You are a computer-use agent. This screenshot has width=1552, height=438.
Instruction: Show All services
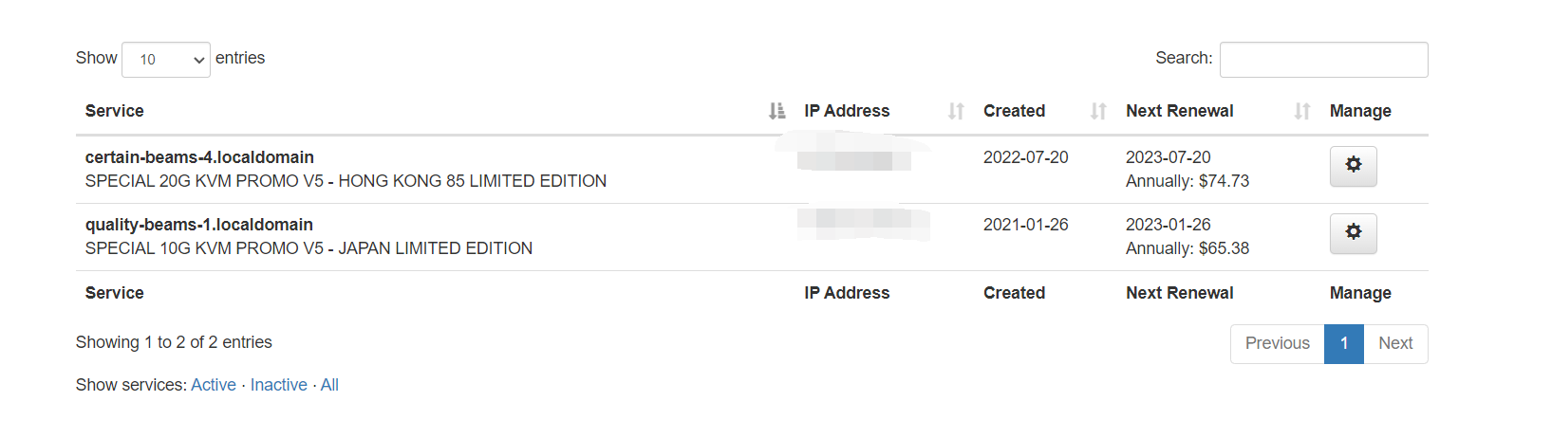click(329, 385)
